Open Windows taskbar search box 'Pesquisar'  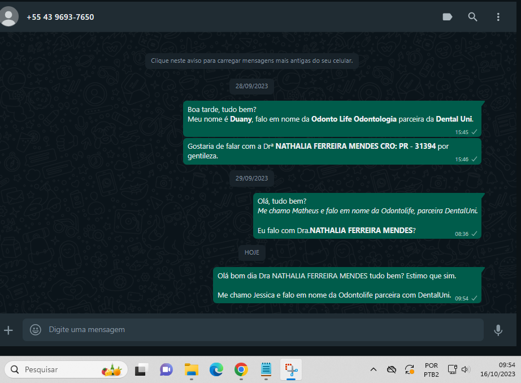pos(66,369)
